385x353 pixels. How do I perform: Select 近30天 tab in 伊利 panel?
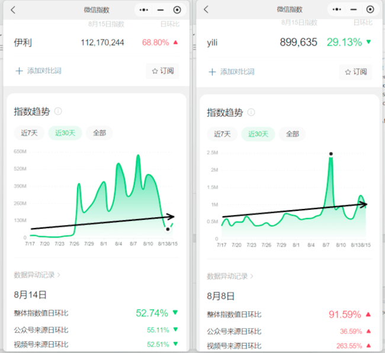coord(65,133)
